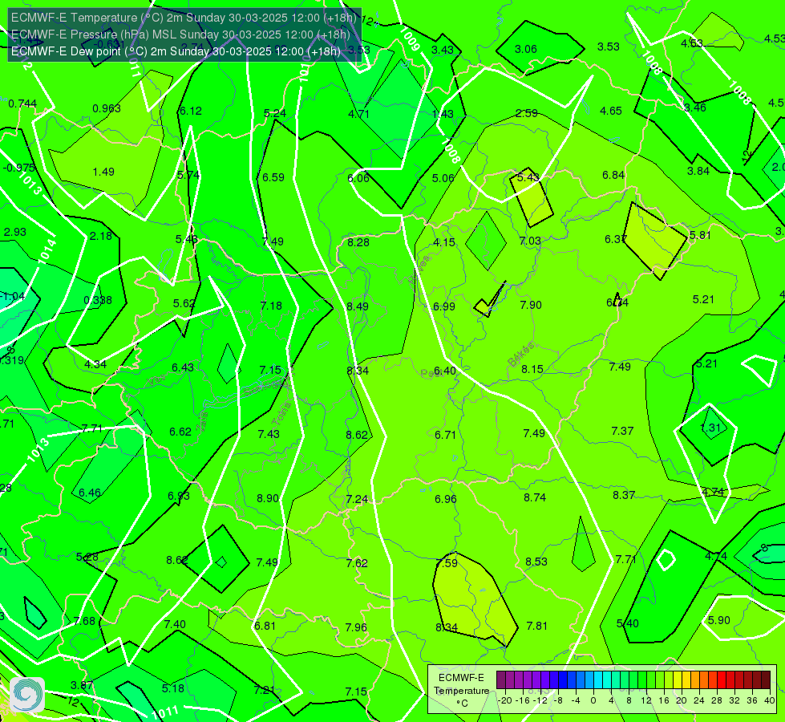Click the temperature value 2.93
The height and width of the screenshot is (722, 785).
(x=15, y=232)
